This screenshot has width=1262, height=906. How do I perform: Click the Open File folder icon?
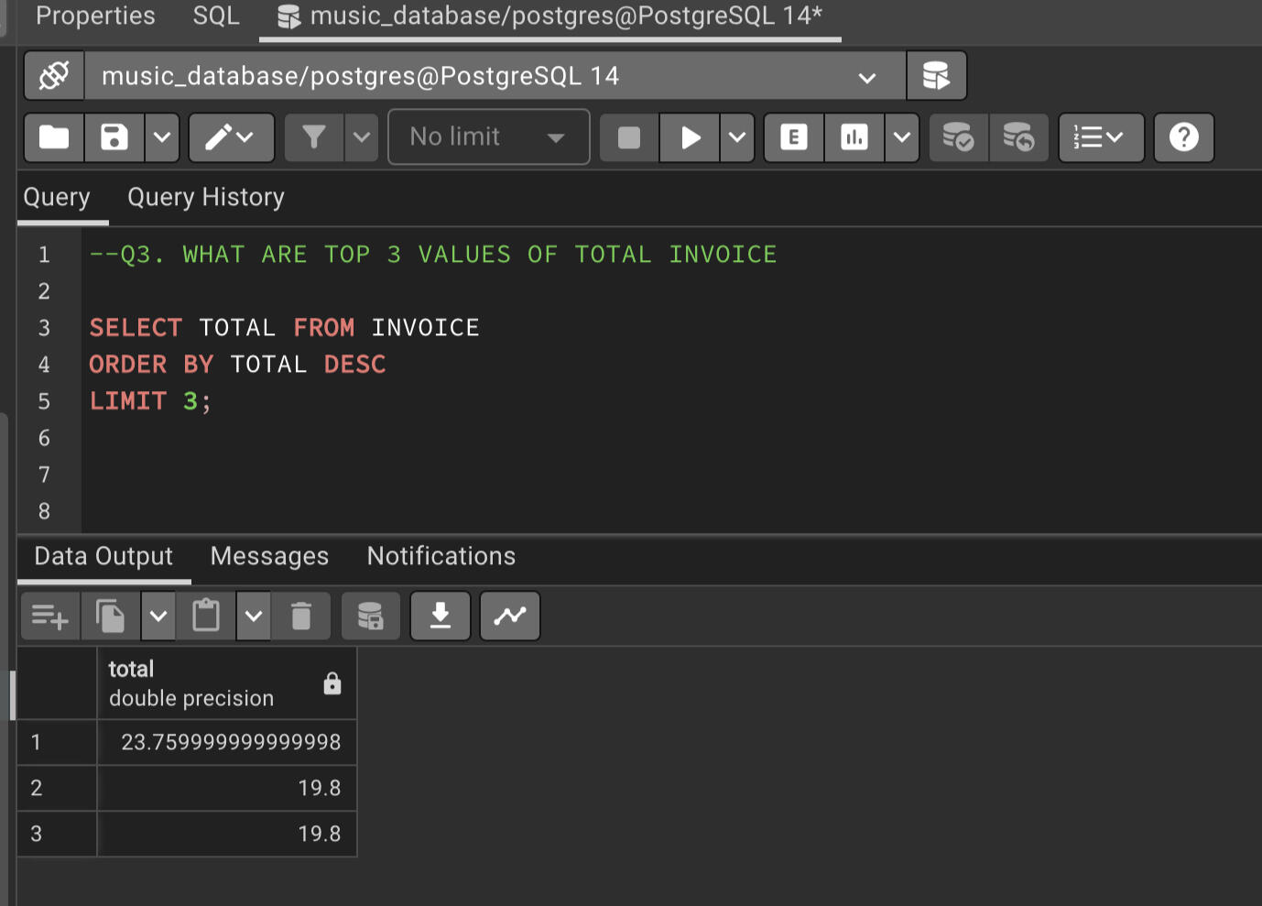pyautogui.click(x=54, y=137)
